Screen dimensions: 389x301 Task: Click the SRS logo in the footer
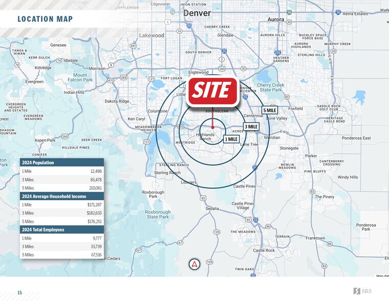click(x=362, y=291)
